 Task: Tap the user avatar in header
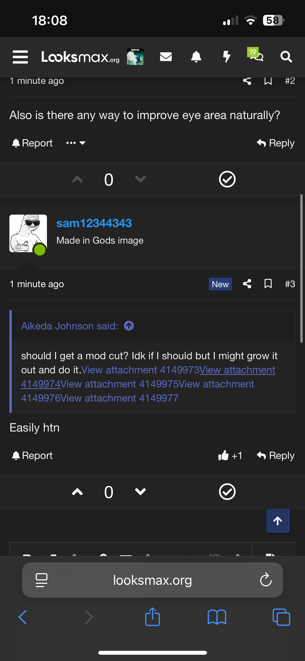(x=135, y=57)
